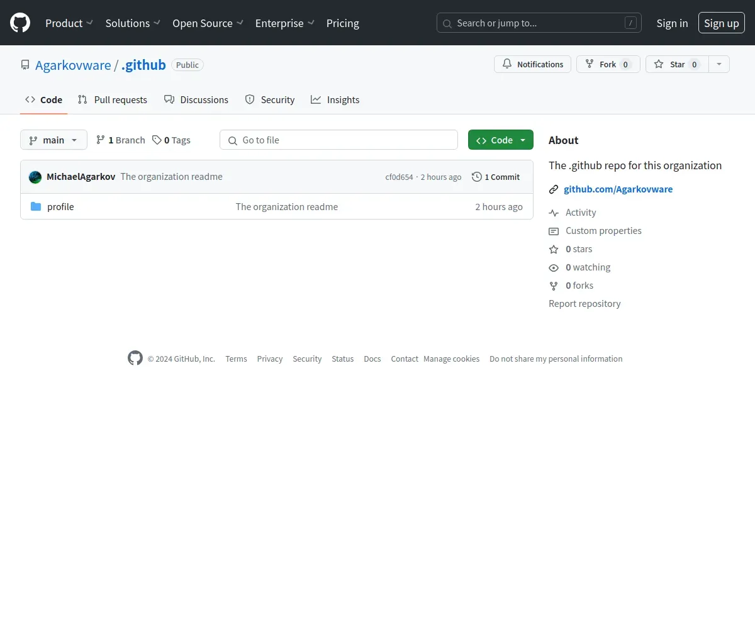Image resolution: width=755 pixels, height=629 pixels.
Task: Open footer Docs link
Action: 372,359
